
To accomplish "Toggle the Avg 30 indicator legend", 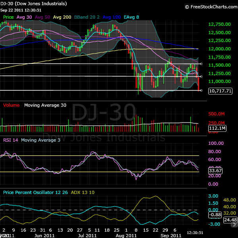I will click(25, 17).
